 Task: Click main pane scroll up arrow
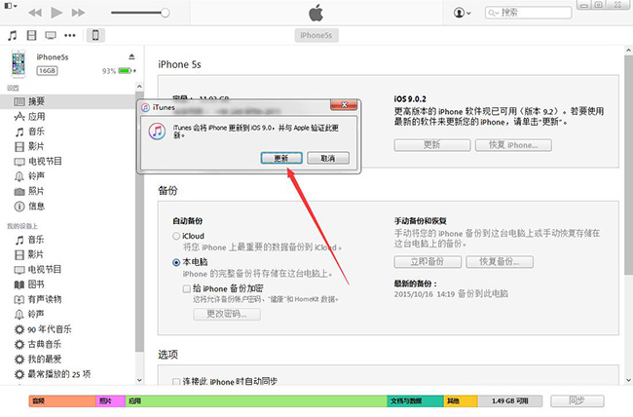coord(628,51)
